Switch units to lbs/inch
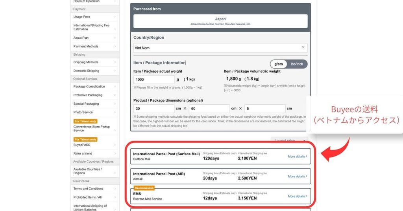Viewport: 403px width, 211px height. point(297,64)
